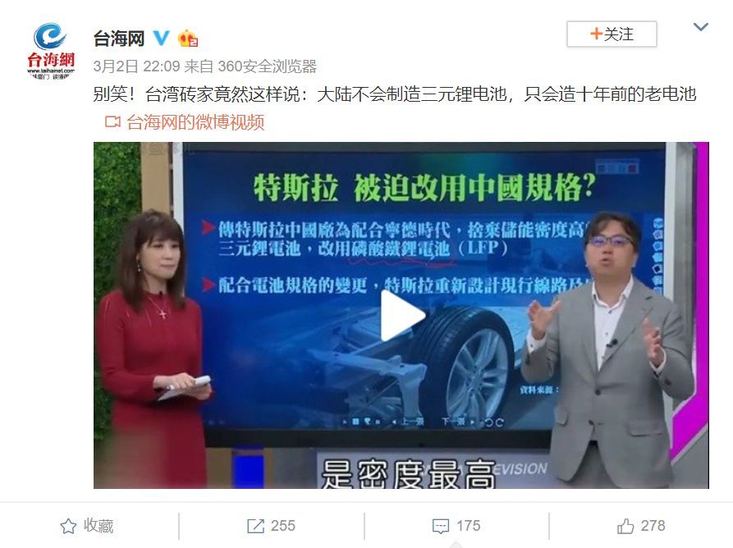Click the small video camera icon
The width and height of the screenshot is (733, 548).
point(112,122)
